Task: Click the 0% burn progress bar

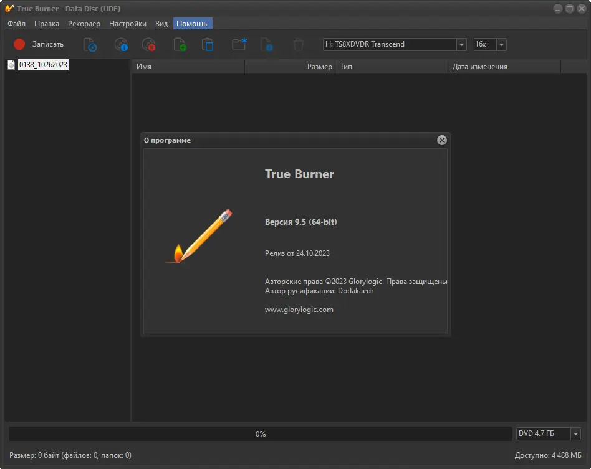Action: click(x=261, y=433)
